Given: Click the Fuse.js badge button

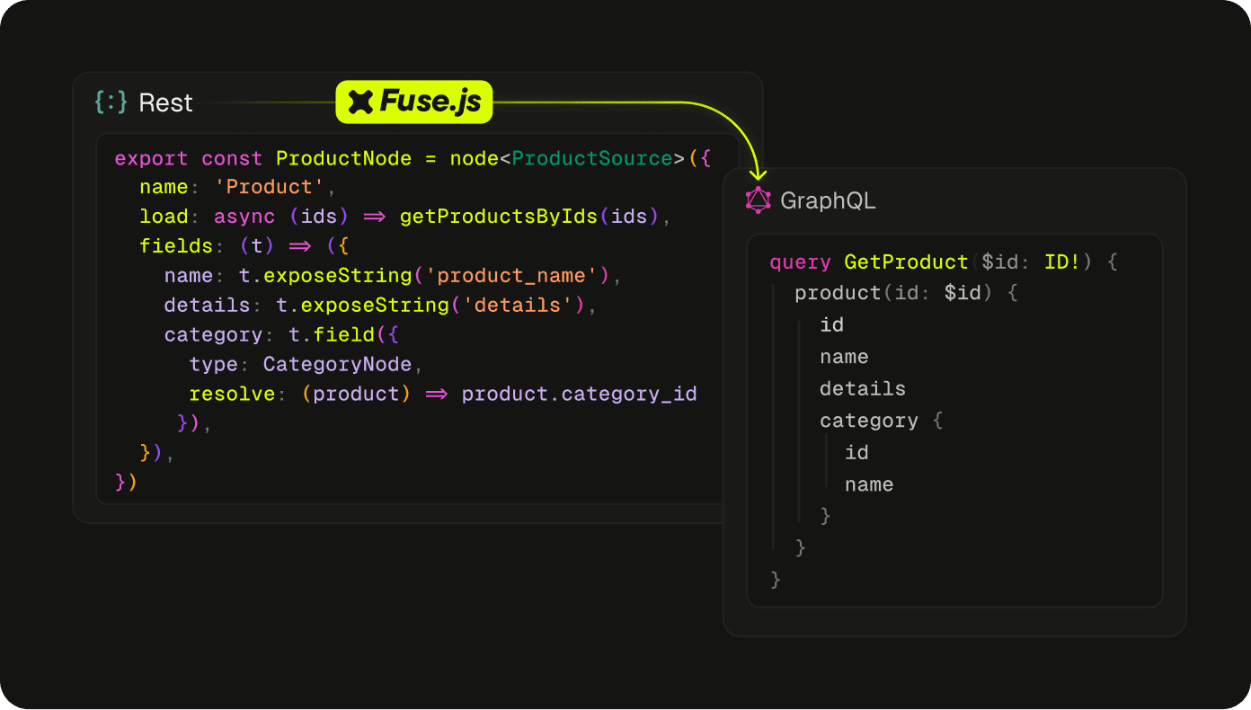Looking at the screenshot, I should point(413,102).
